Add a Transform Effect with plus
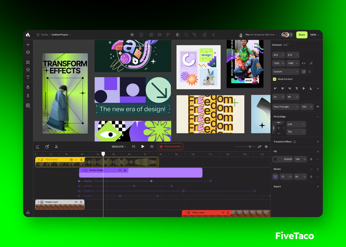 [318, 142]
